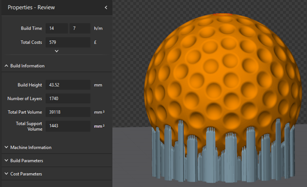
Task: Click the Total Costs value field
Action: point(68,42)
